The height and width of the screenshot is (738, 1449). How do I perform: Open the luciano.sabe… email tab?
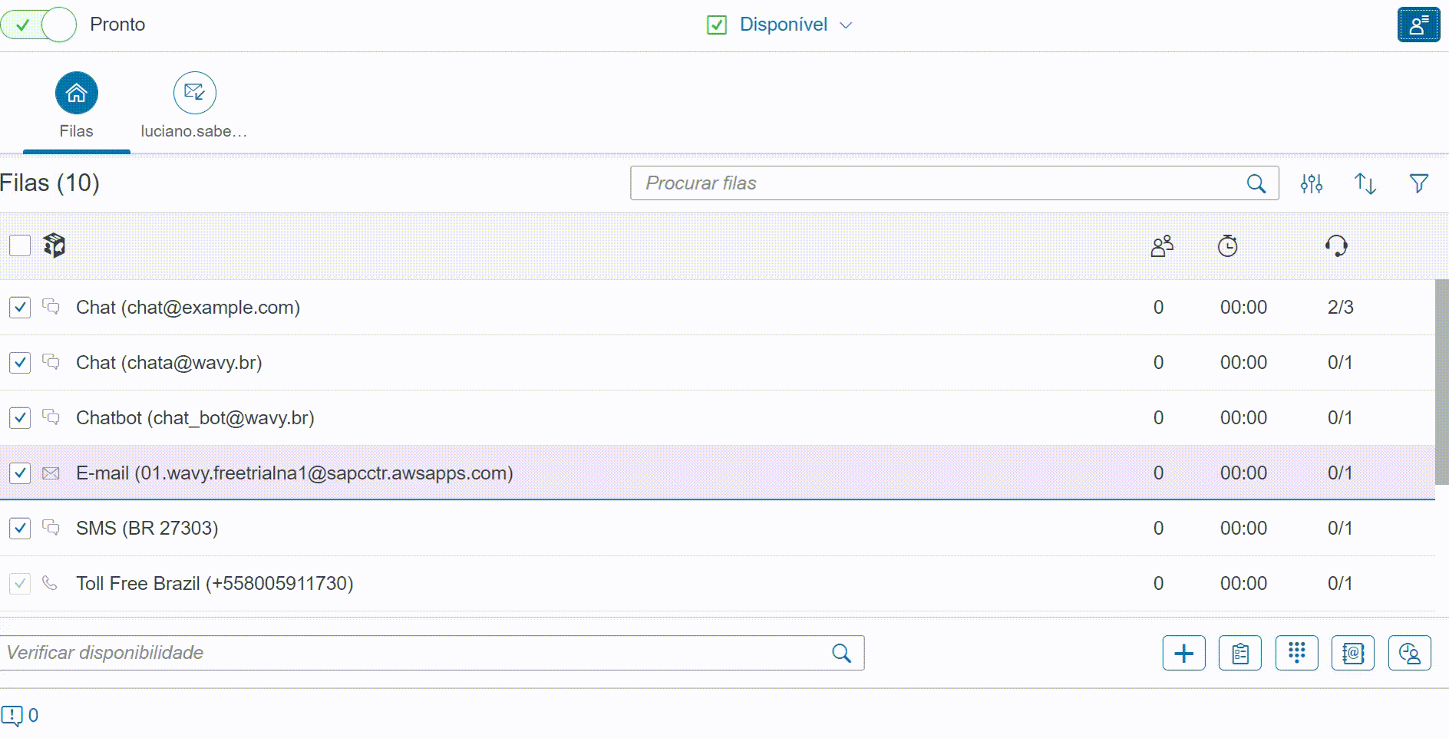[194, 107]
